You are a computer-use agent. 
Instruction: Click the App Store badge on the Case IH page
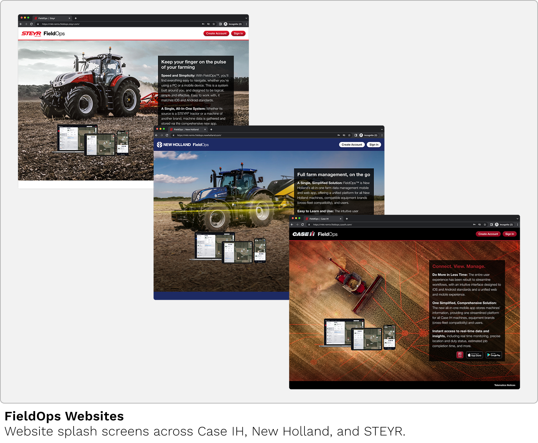click(475, 355)
